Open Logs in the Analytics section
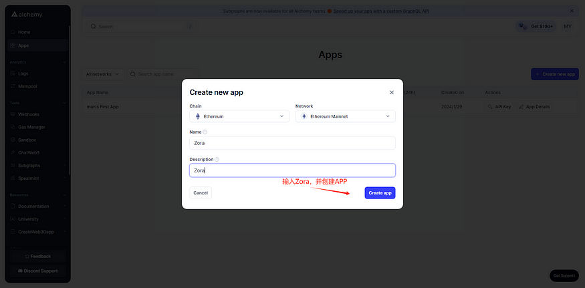Viewport: 585px width, 288px height. point(37,74)
